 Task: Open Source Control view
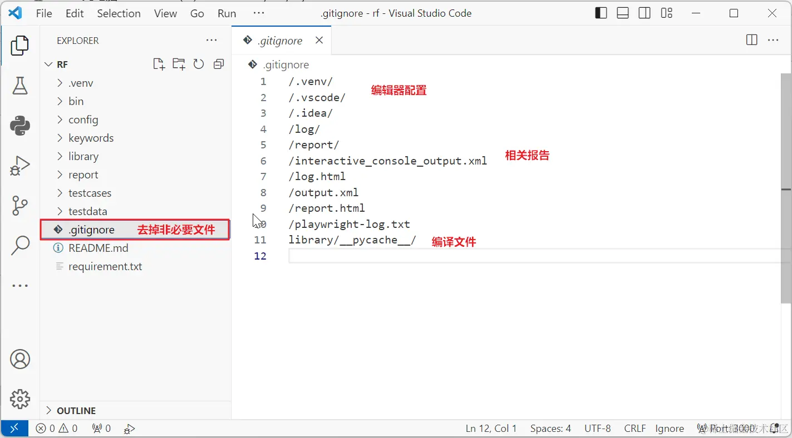(20, 206)
